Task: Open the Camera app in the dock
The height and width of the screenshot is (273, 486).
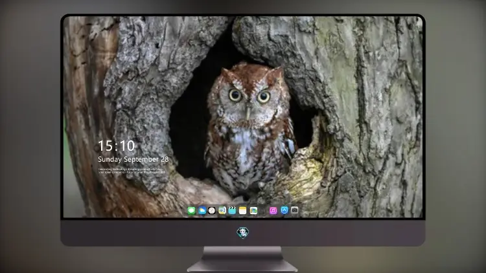Action: 294,210
